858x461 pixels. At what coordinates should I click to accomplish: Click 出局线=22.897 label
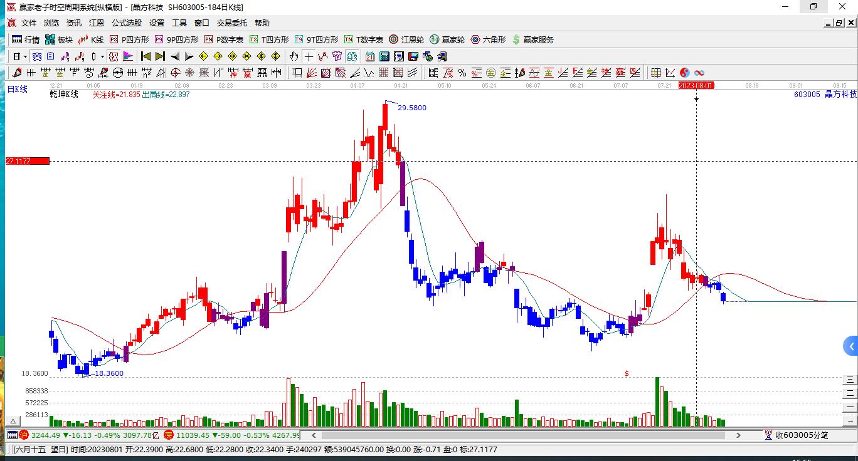pos(166,95)
